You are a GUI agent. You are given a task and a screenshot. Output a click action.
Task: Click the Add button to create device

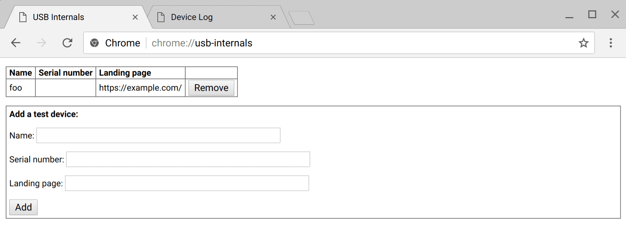(x=23, y=207)
